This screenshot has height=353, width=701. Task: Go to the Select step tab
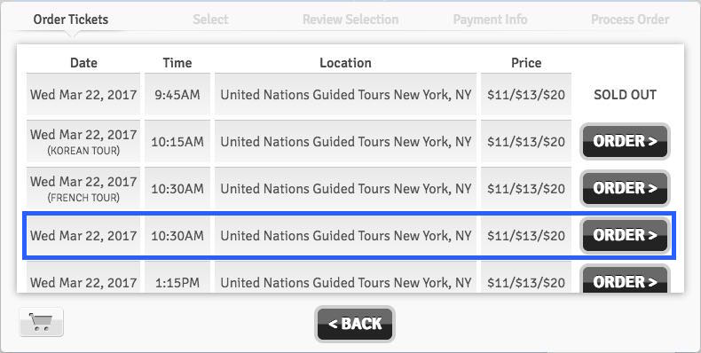tap(210, 20)
